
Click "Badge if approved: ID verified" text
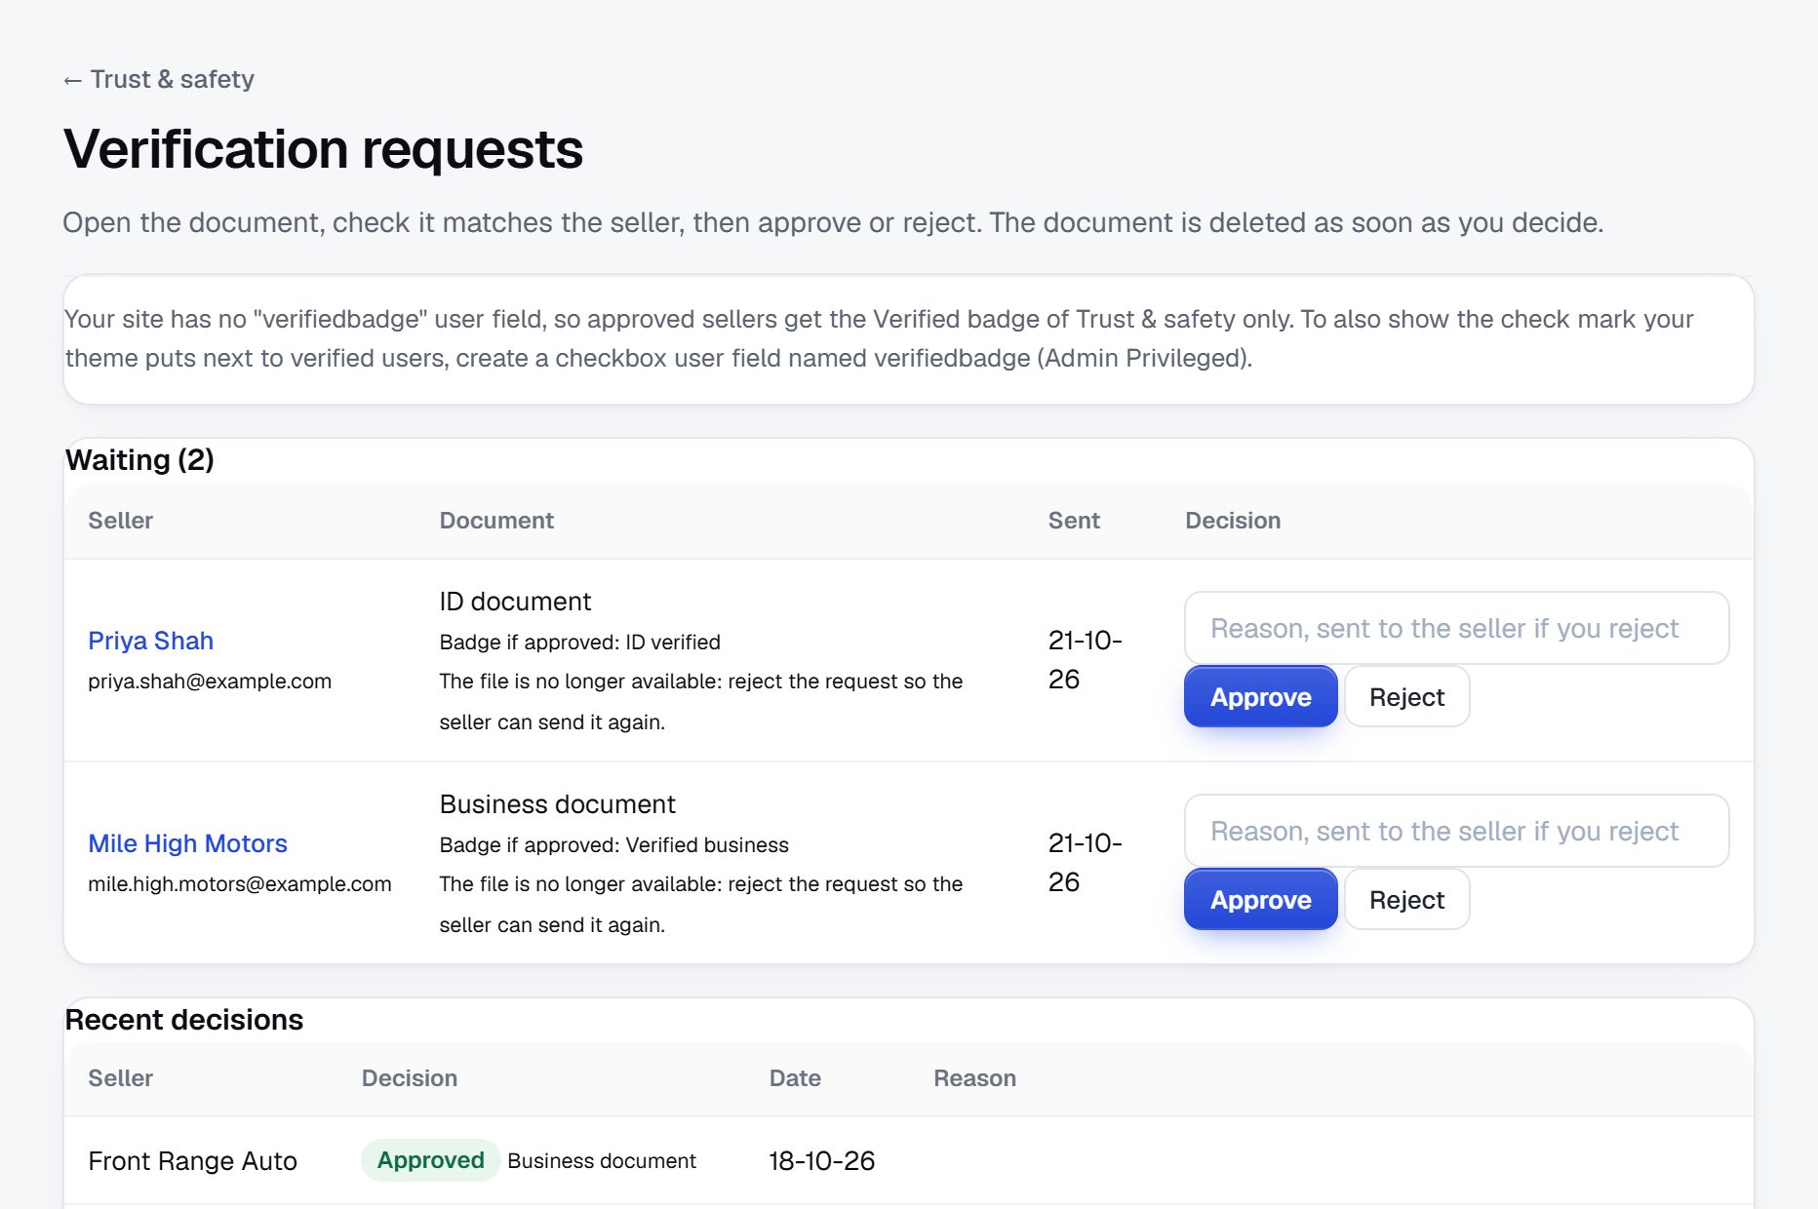pos(579,643)
